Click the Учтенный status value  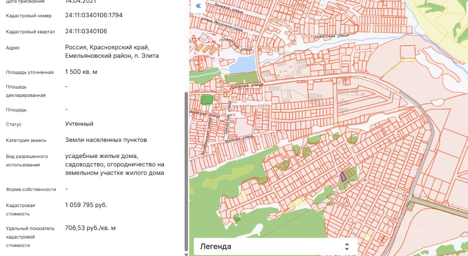(x=79, y=124)
